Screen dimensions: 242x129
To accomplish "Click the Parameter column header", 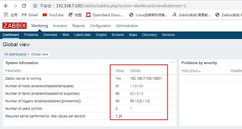I will pyautogui.click(x=13, y=71).
